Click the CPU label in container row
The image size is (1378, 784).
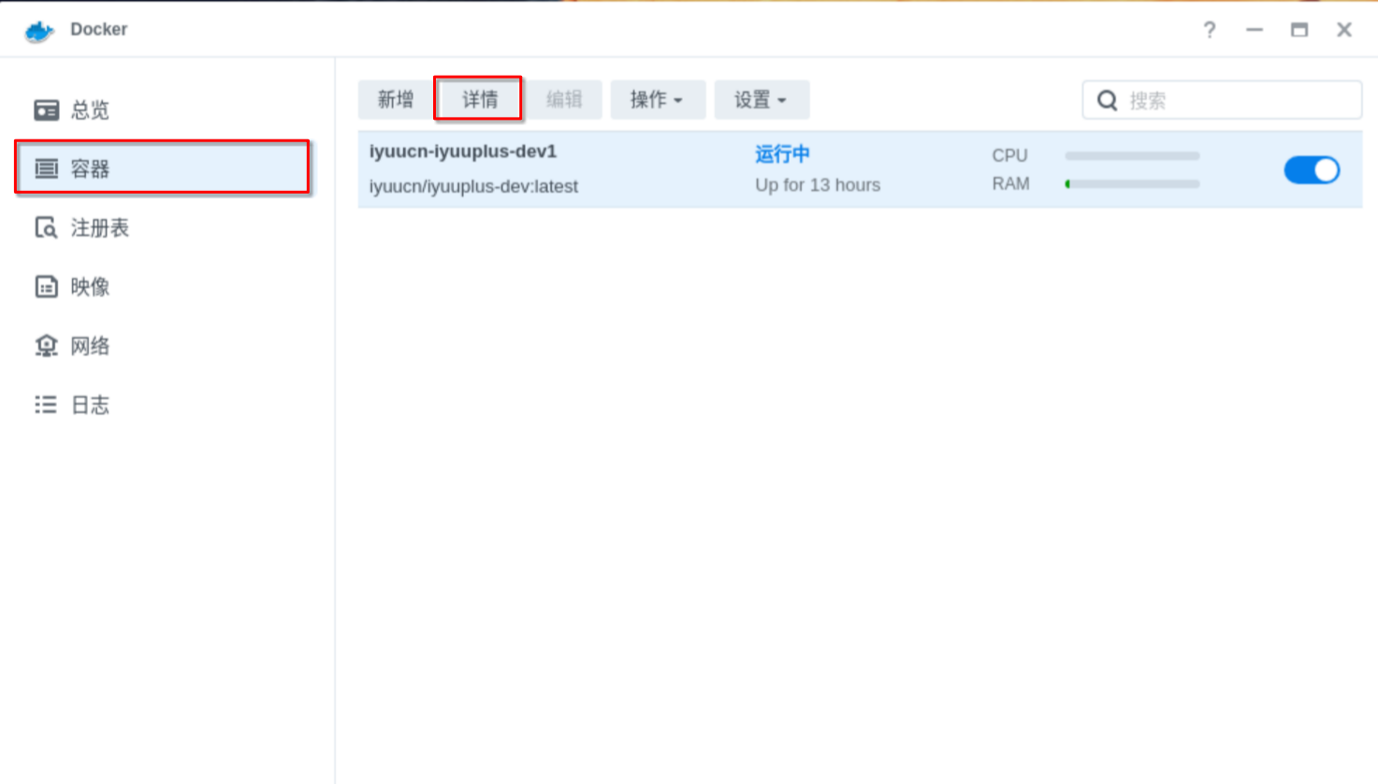[1009, 155]
